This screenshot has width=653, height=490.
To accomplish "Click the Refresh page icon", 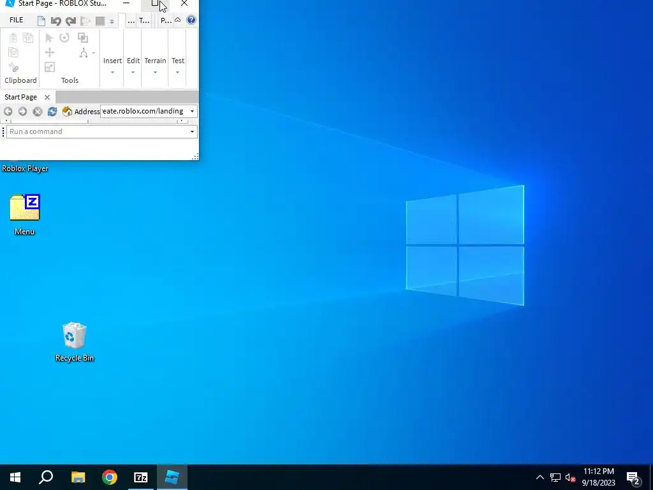I will [52, 111].
